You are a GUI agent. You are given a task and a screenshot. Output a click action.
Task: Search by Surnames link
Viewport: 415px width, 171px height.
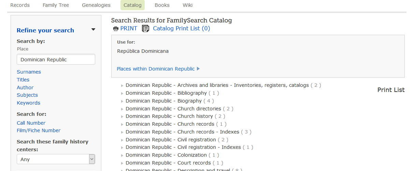coord(29,72)
